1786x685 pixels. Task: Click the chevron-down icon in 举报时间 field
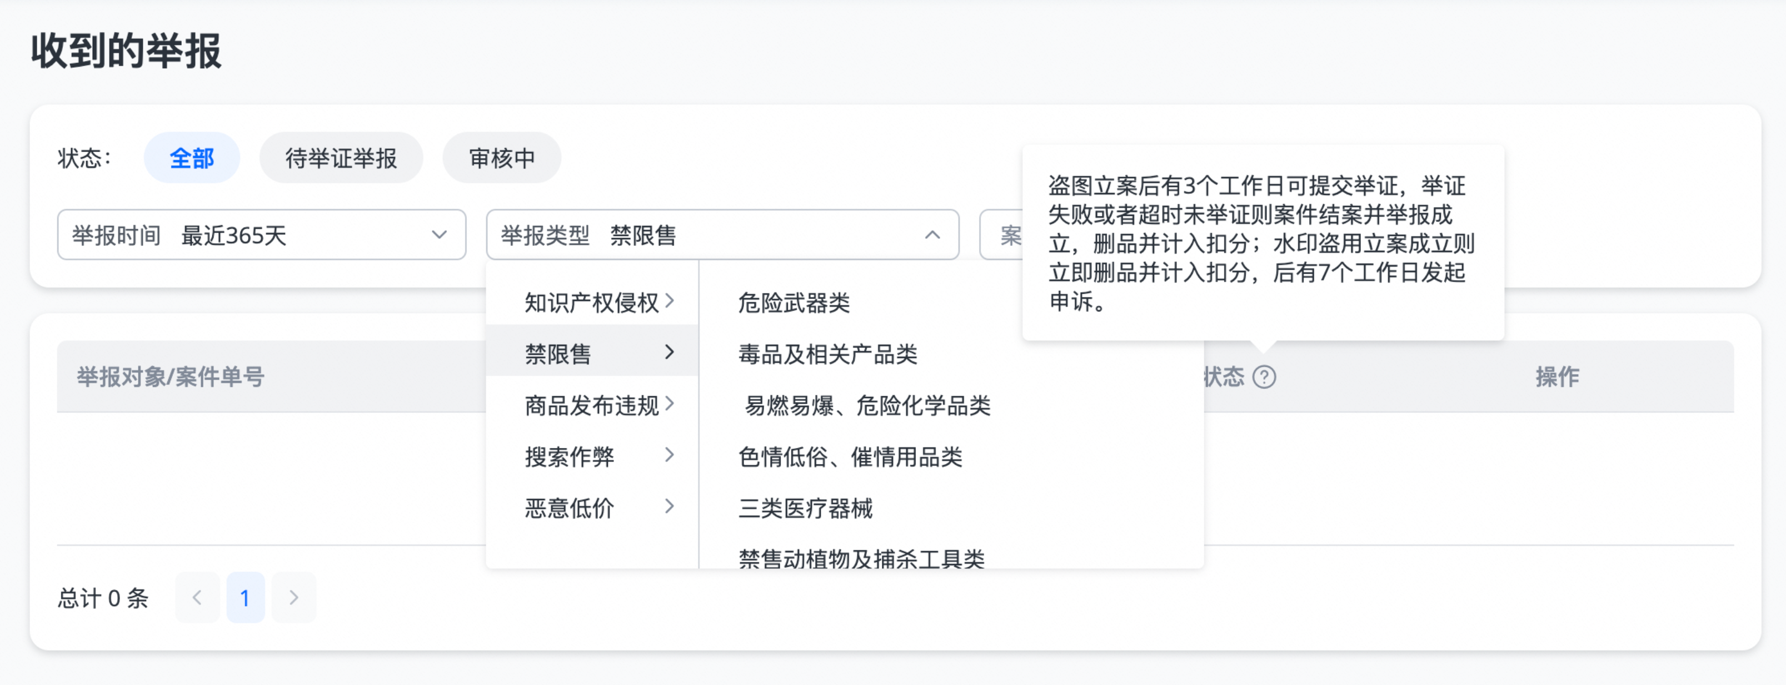tap(439, 235)
